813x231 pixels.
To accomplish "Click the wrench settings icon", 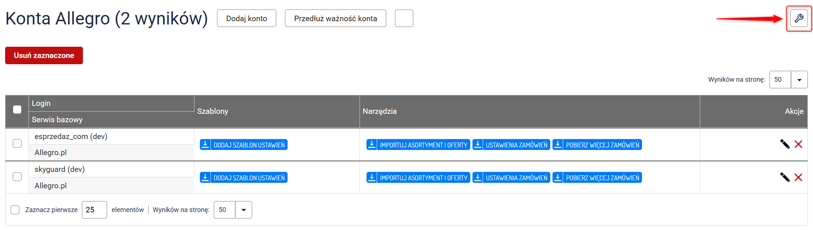I will point(799,18).
